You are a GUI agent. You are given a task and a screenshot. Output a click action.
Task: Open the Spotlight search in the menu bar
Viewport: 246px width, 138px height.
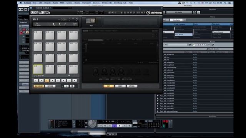pos(225,3)
